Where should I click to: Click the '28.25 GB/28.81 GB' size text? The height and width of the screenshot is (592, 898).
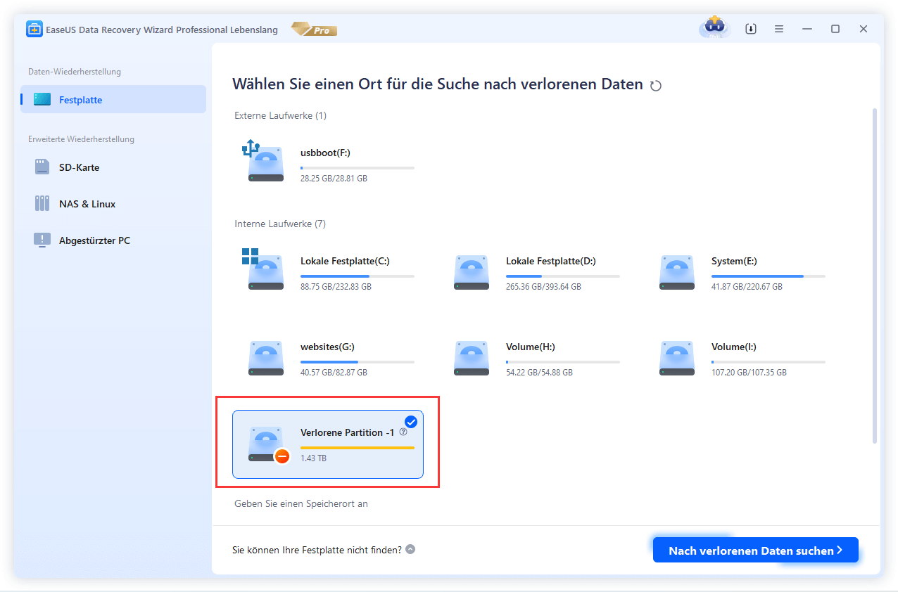click(x=334, y=179)
